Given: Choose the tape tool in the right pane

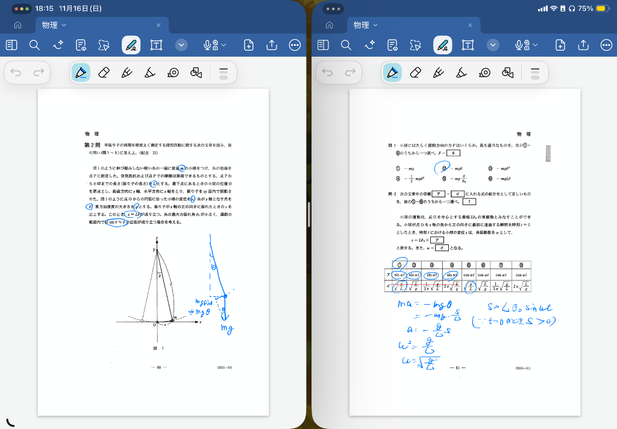Looking at the screenshot, I should tap(485, 73).
